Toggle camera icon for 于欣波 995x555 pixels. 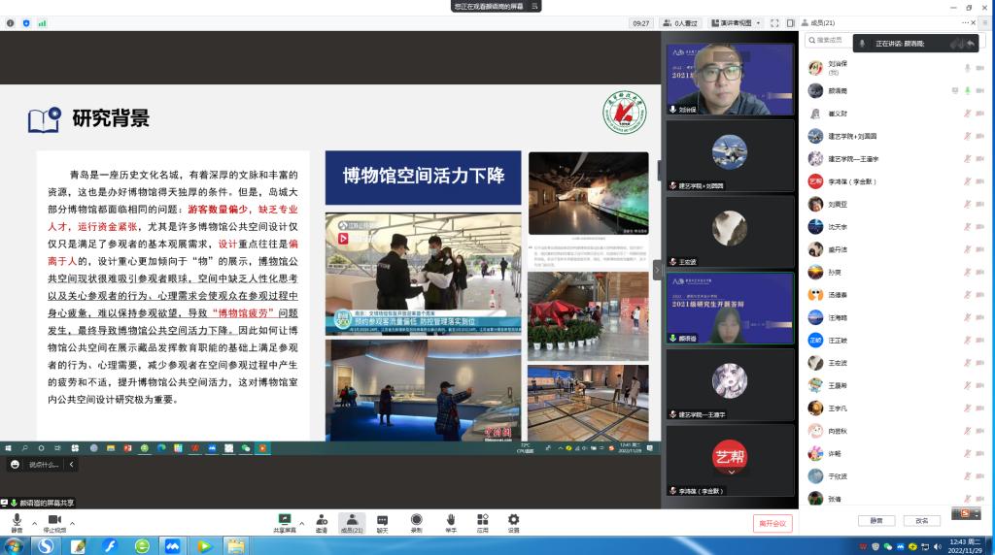[x=979, y=476]
